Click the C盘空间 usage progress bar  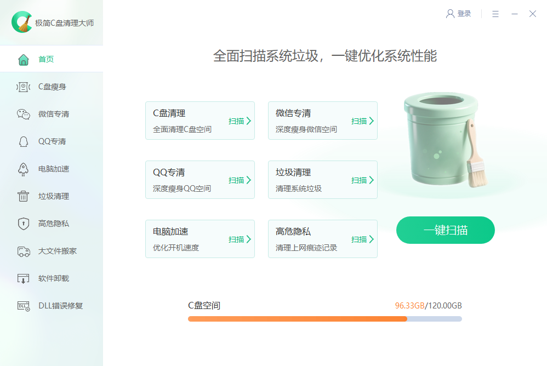(x=325, y=319)
